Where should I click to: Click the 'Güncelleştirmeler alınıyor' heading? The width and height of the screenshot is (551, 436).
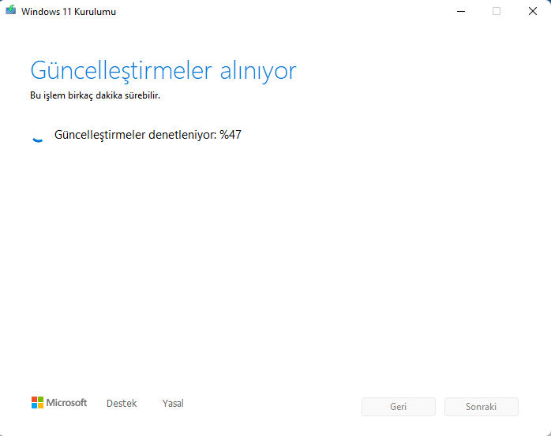click(x=163, y=71)
